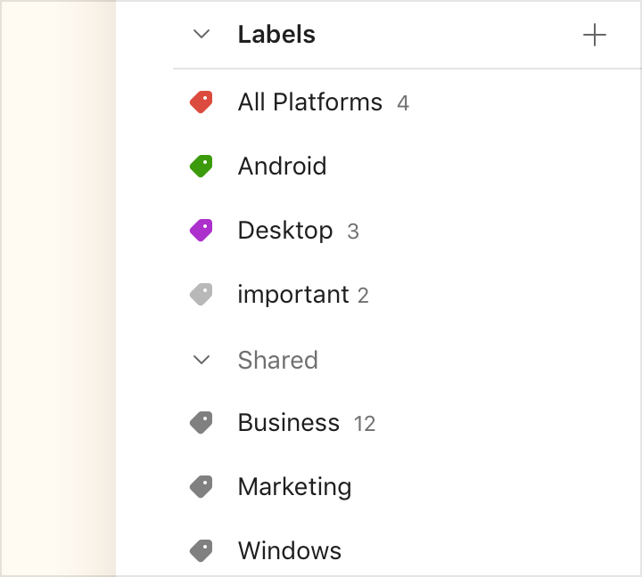Collapse the Shared section chevron
The width and height of the screenshot is (642, 577).
(202, 360)
